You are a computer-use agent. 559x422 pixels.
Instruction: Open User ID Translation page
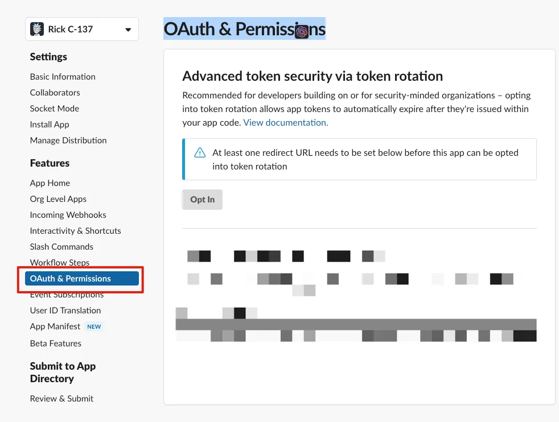pyautogui.click(x=65, y=311)
